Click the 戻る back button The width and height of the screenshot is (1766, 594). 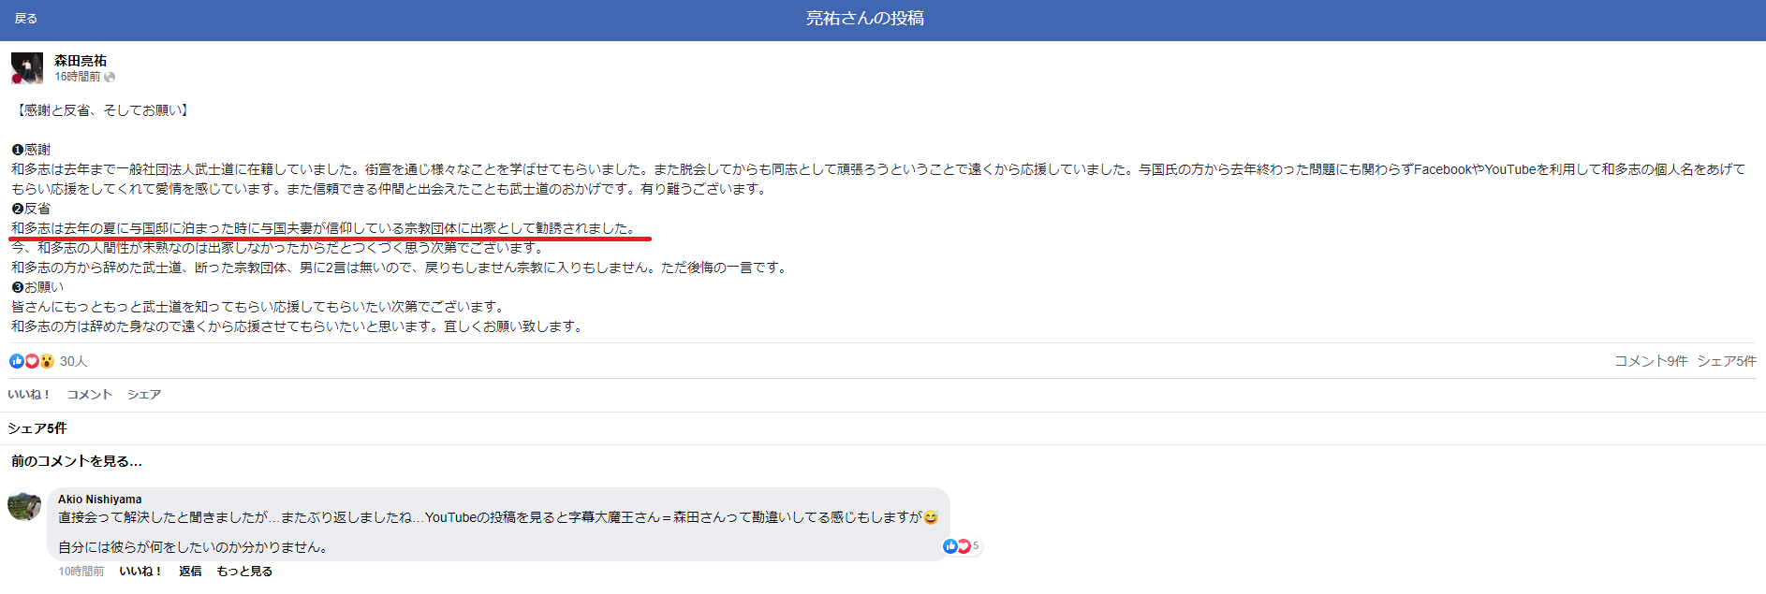[x=25, y=19]
